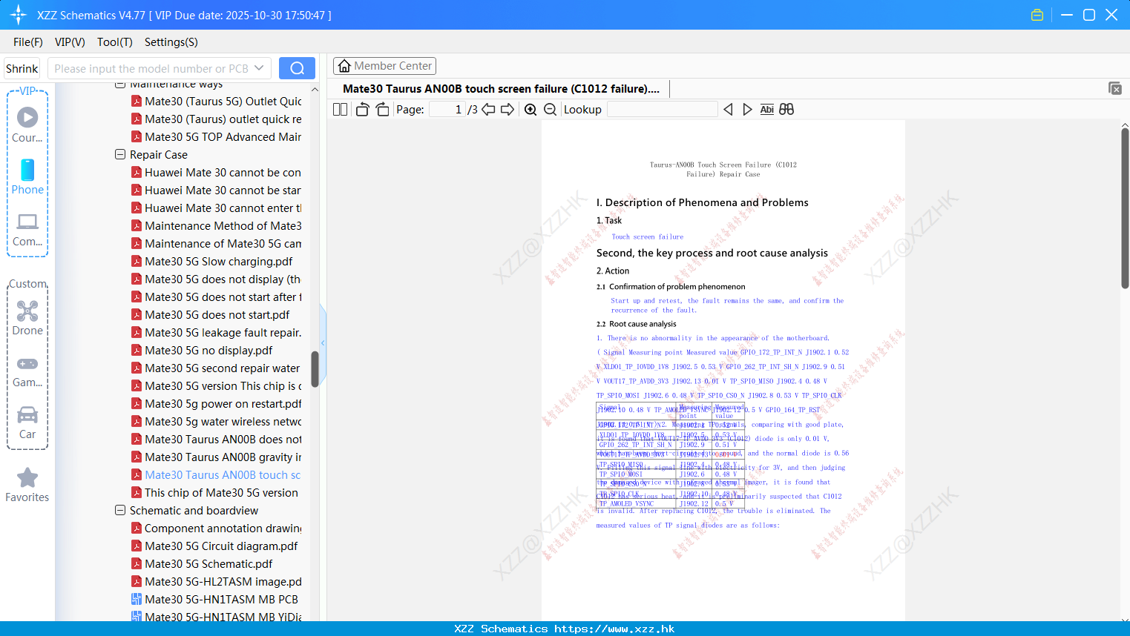Image resolution: width=1130 pixels, height=636 pixels.
Task: Open This chip of Mate30 5G version file
Action: pyautogui.click(x=214, y=492)
